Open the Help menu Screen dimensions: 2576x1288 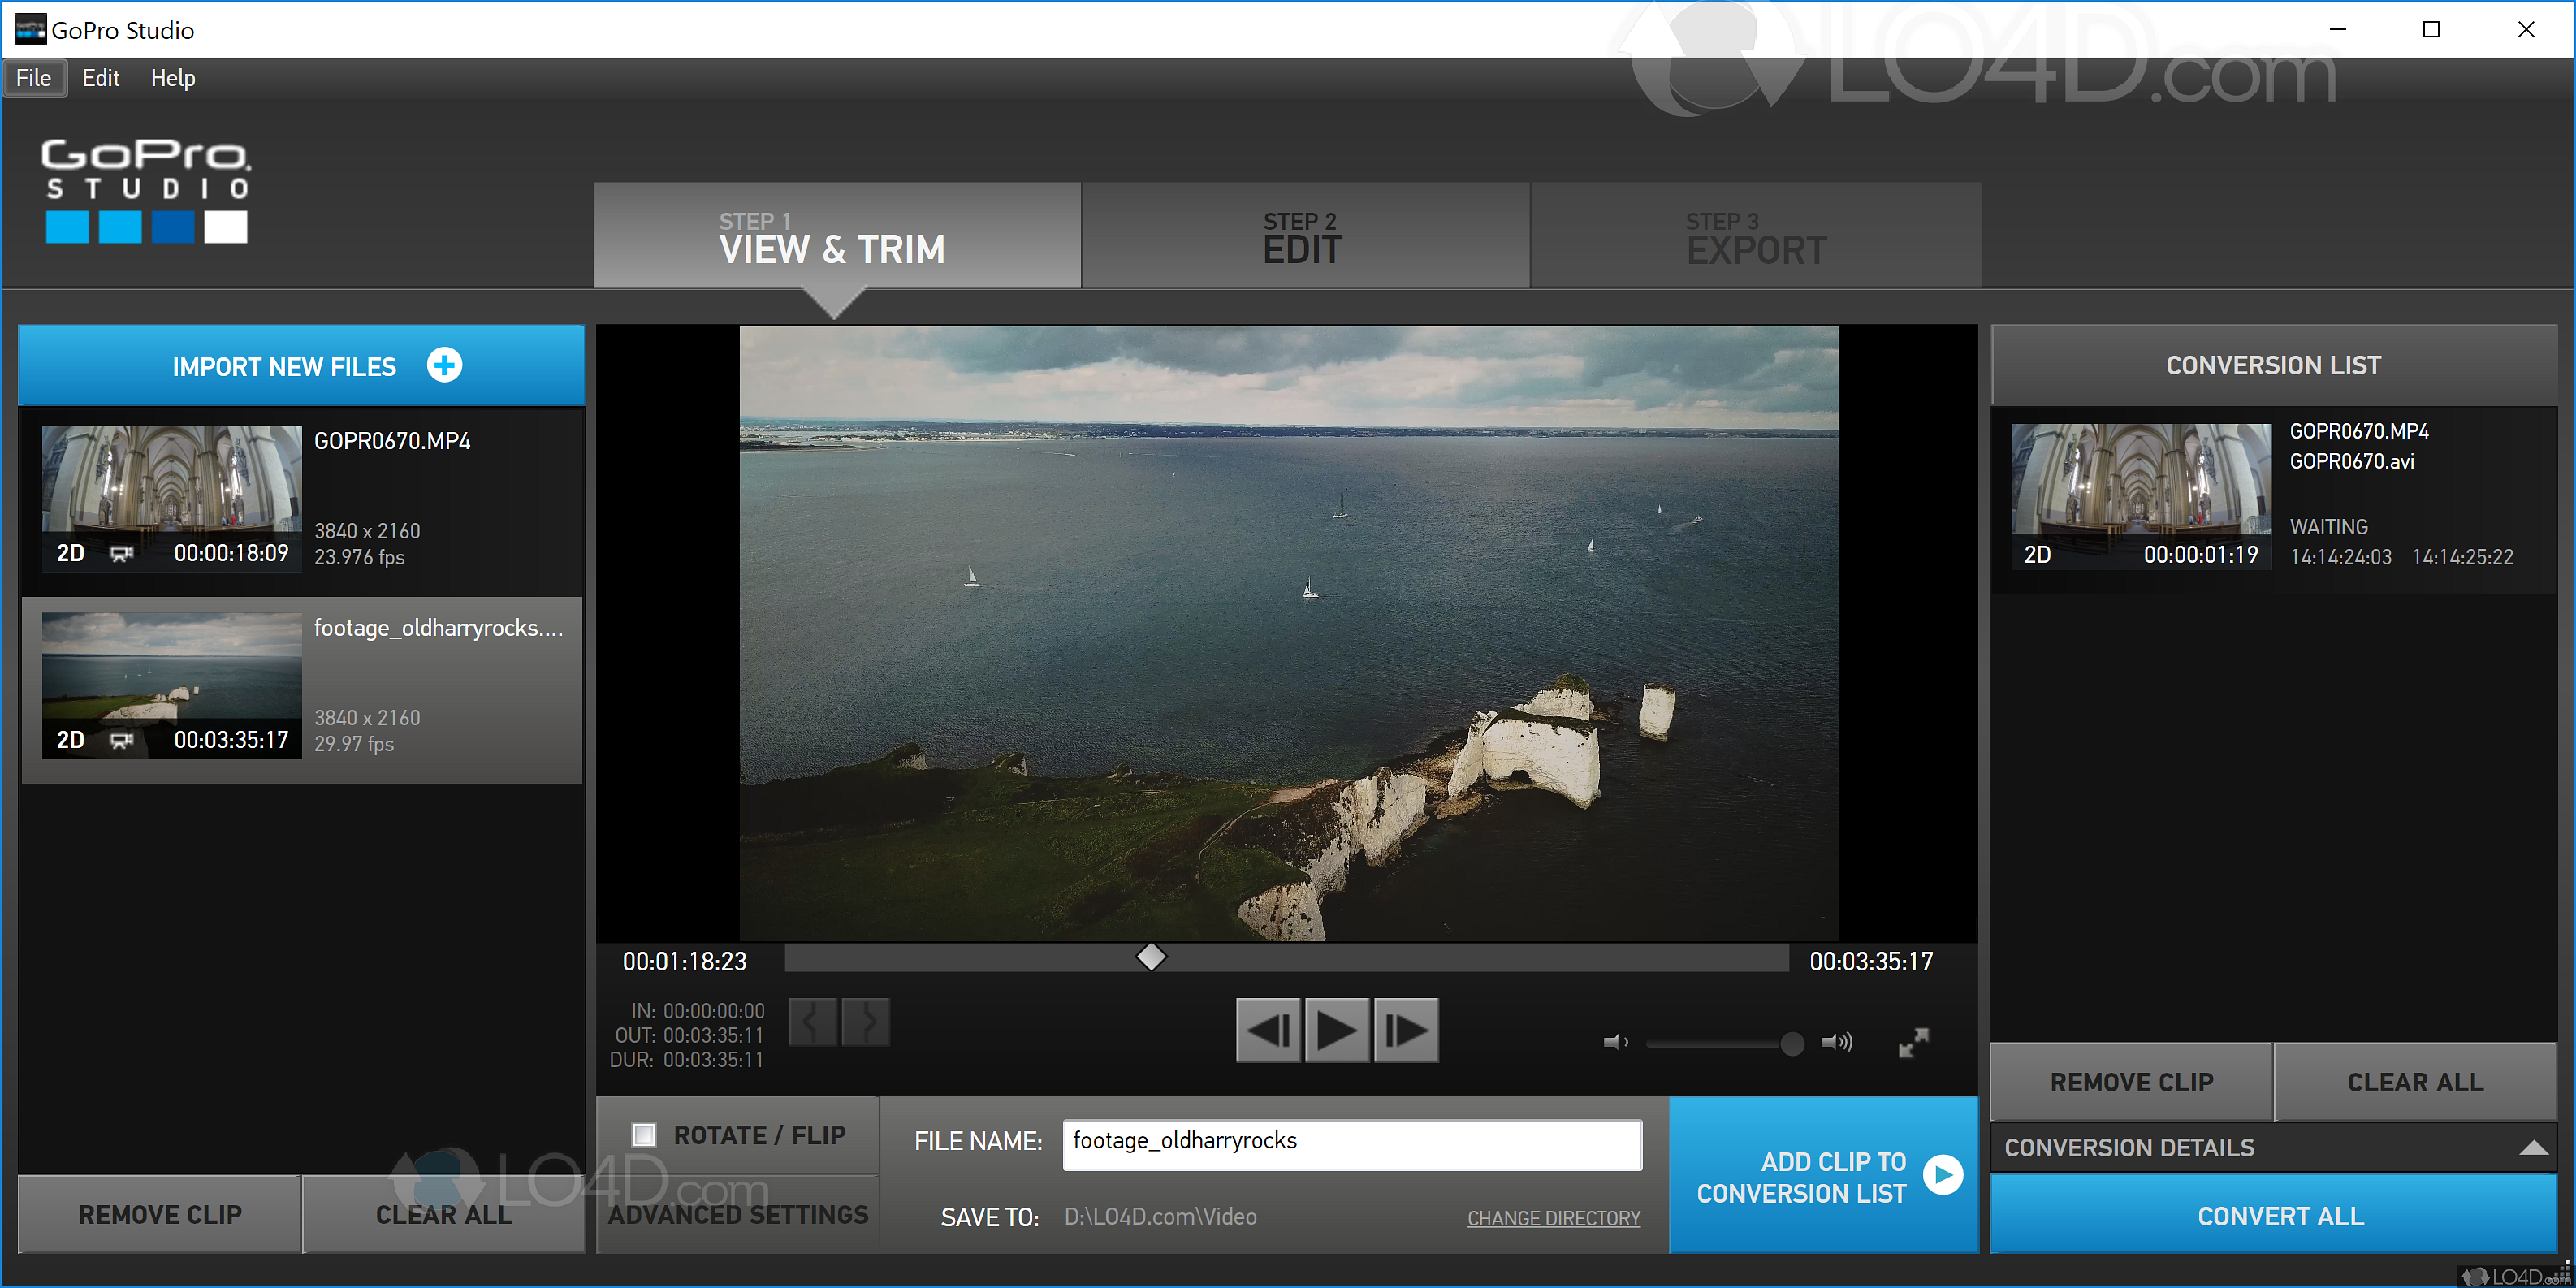point(173,78)
